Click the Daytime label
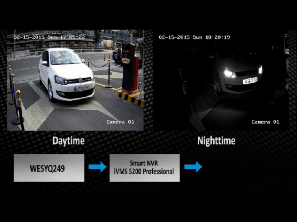Image resolution: width=297 pixels, height=222 pixels. point(69,141)
